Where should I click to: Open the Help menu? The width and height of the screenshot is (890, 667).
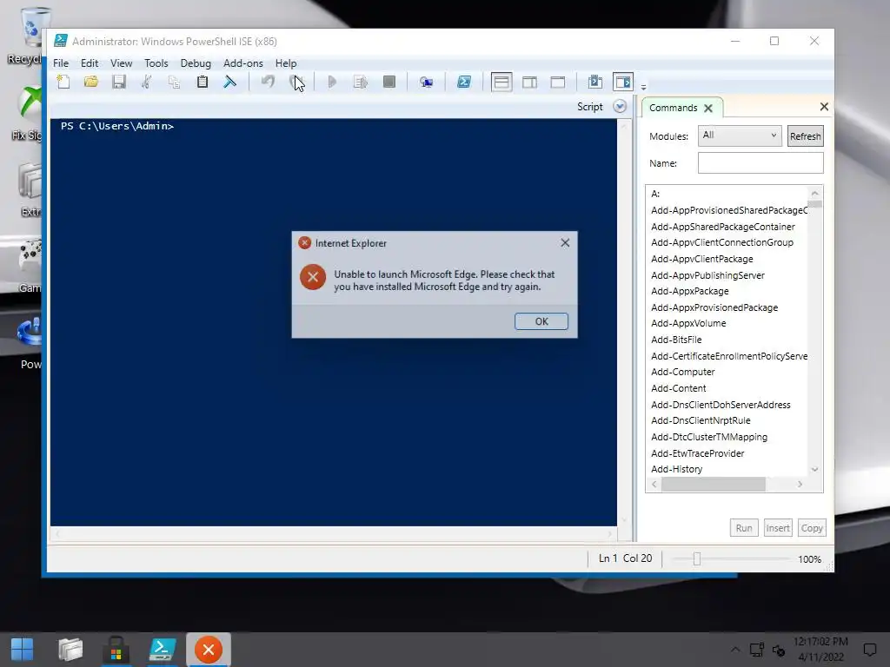286,63
